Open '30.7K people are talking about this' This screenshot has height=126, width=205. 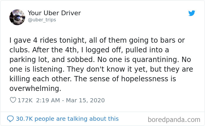67,119
